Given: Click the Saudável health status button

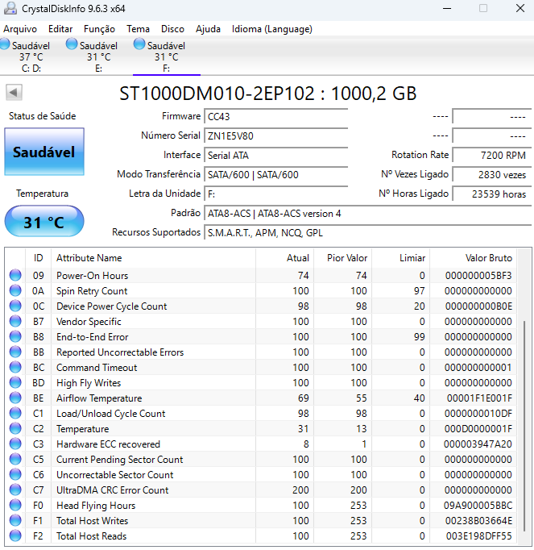Looking at the screenshot, I should coord(44,152).
